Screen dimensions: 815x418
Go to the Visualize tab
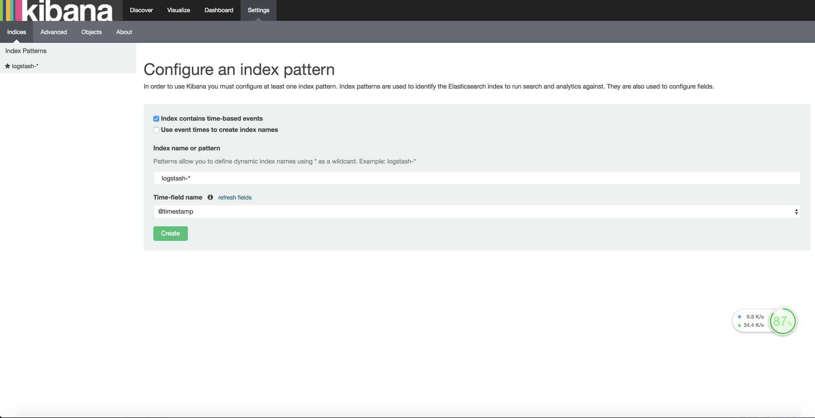tap(179, 10)
